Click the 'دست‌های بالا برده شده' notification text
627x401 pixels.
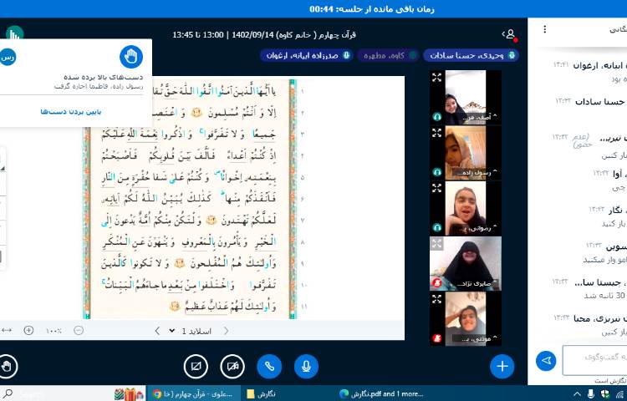pyautogui.click(x=103, y=77)
